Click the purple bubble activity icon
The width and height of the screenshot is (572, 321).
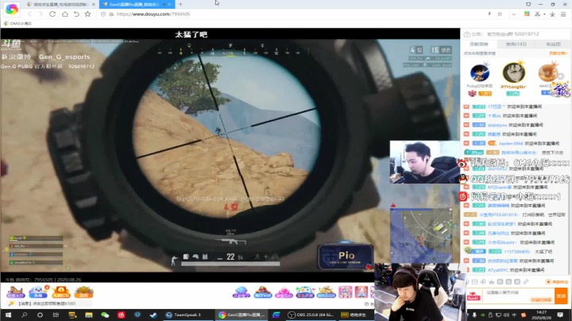[x=242, y=292]
